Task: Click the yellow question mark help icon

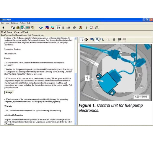Action: point(86,28)
